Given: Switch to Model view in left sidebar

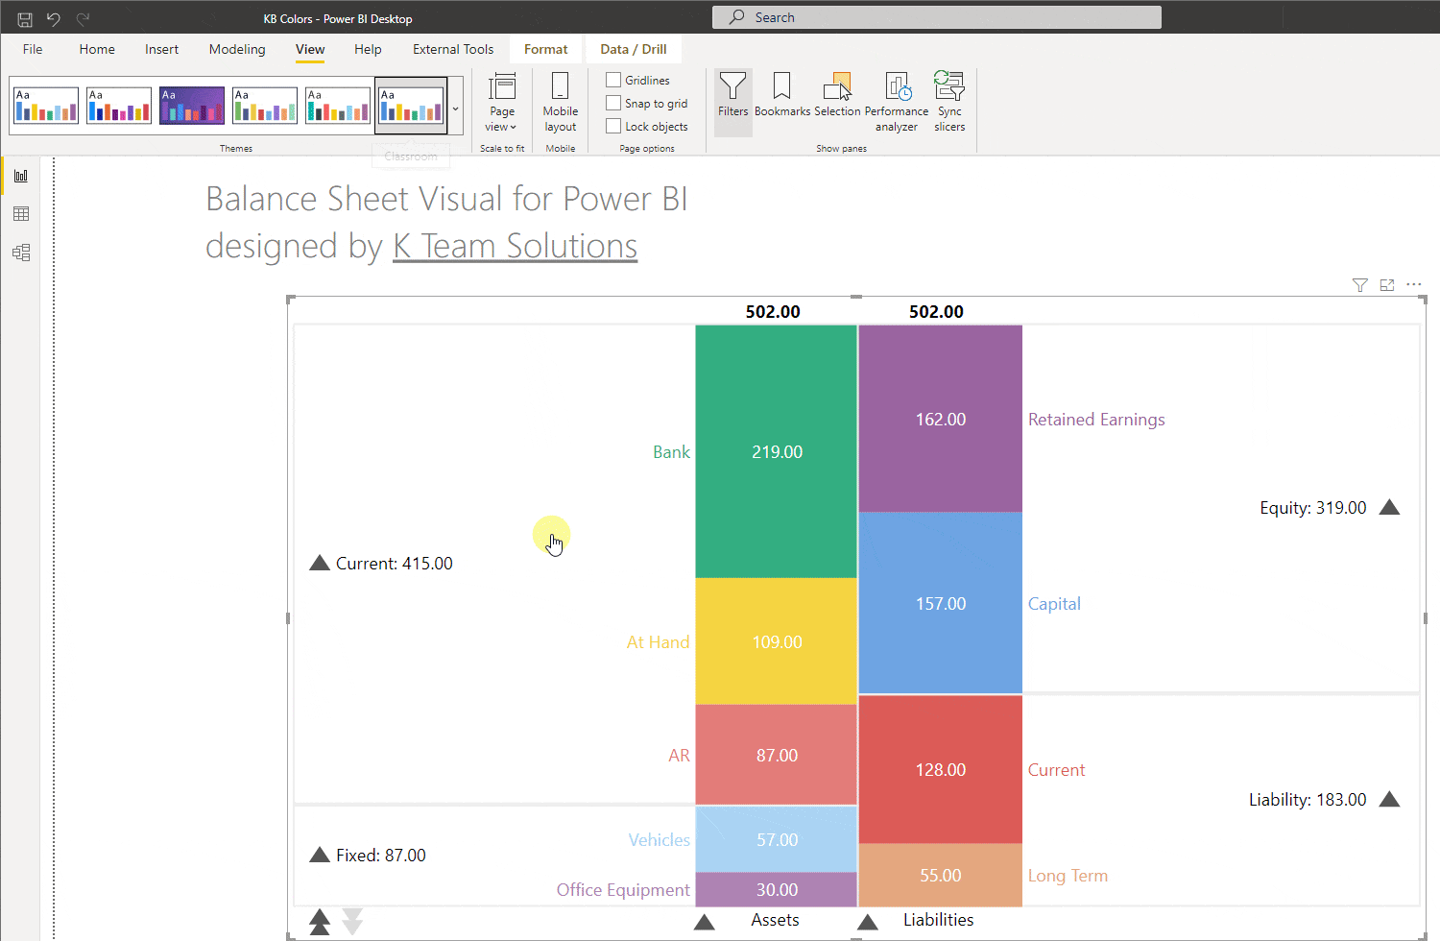Looking at the screenshot, I should pos(21,252).
